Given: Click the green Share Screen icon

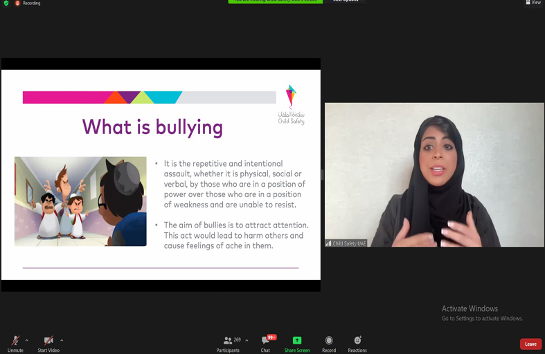Looking at the screenshot, I should [297, 340].
